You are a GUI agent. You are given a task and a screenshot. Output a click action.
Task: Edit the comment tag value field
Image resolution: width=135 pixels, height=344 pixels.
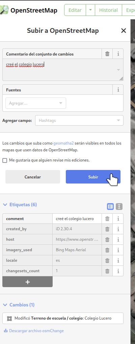[77, 219]
